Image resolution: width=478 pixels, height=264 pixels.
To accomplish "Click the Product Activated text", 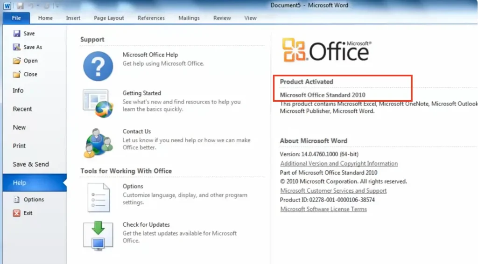I will [306, 82].
